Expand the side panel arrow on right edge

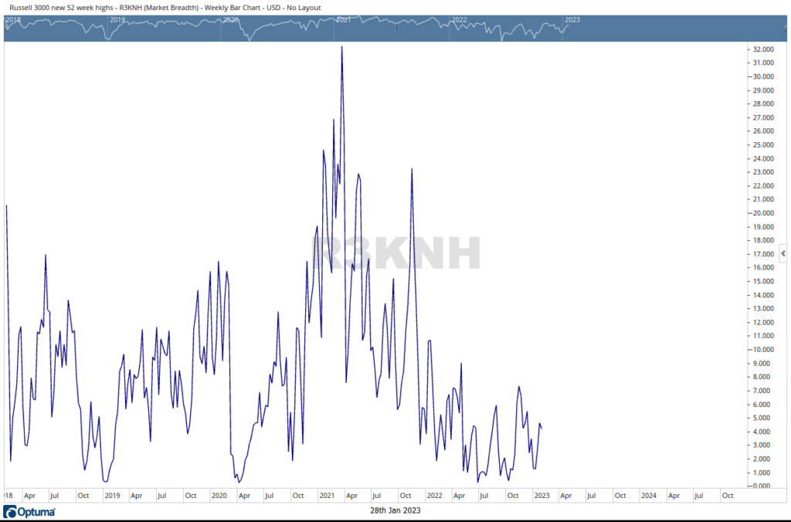tap(783, 253)
